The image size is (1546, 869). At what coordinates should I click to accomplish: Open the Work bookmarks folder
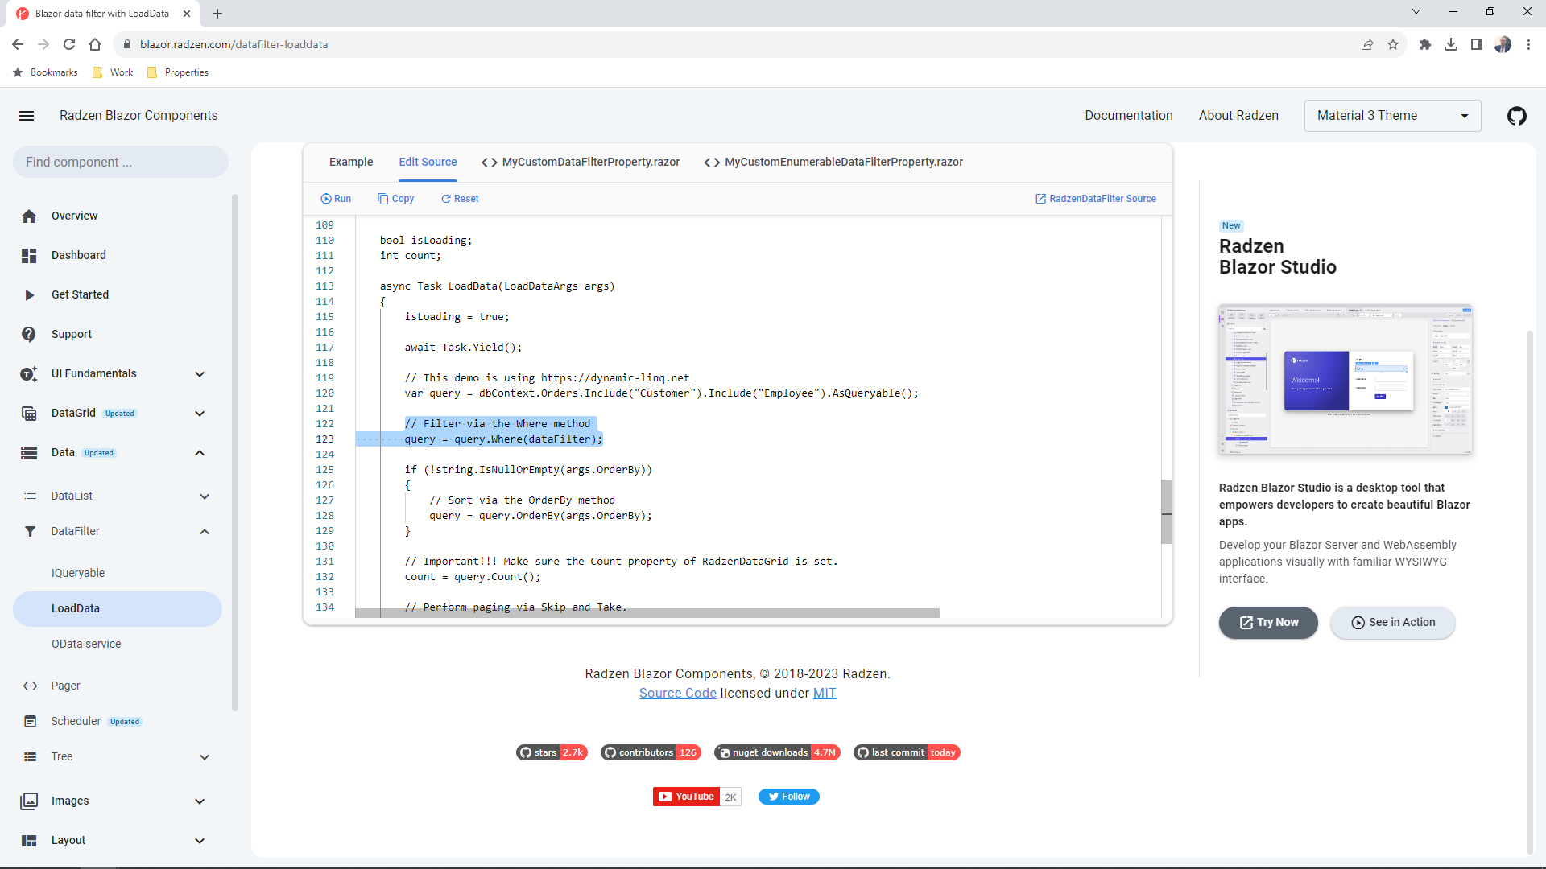[x=113, y=72]
